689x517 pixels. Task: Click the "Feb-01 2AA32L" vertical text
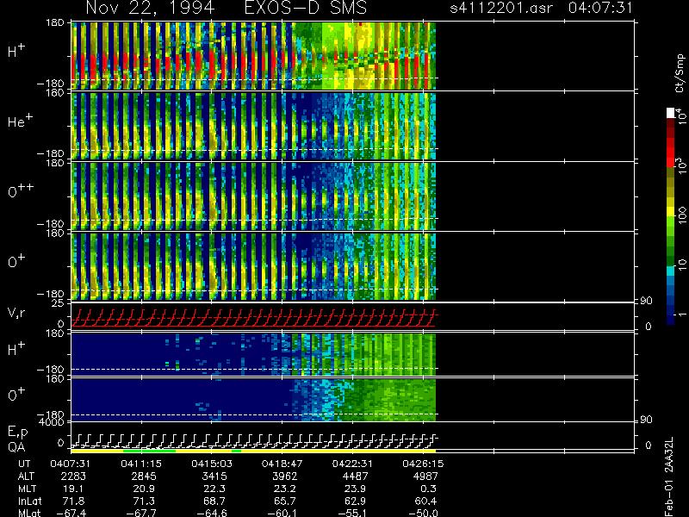[x=669, y=477]
